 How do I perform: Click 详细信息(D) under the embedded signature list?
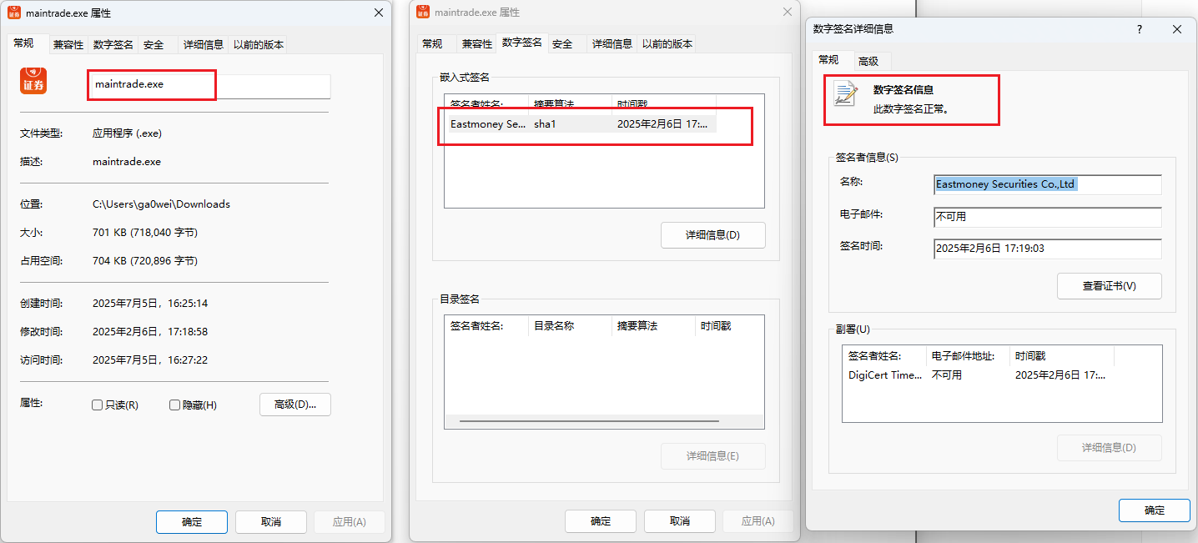pyautogui.click(x=713, y=235)
